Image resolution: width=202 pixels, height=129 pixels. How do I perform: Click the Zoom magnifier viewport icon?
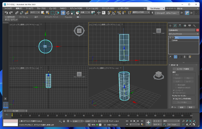[x=183, y=121]
